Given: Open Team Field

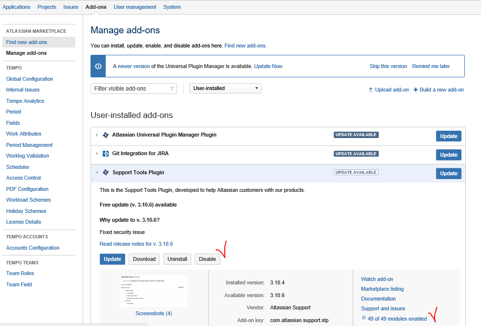Looking at the screenshot, I should click(19, 284).
